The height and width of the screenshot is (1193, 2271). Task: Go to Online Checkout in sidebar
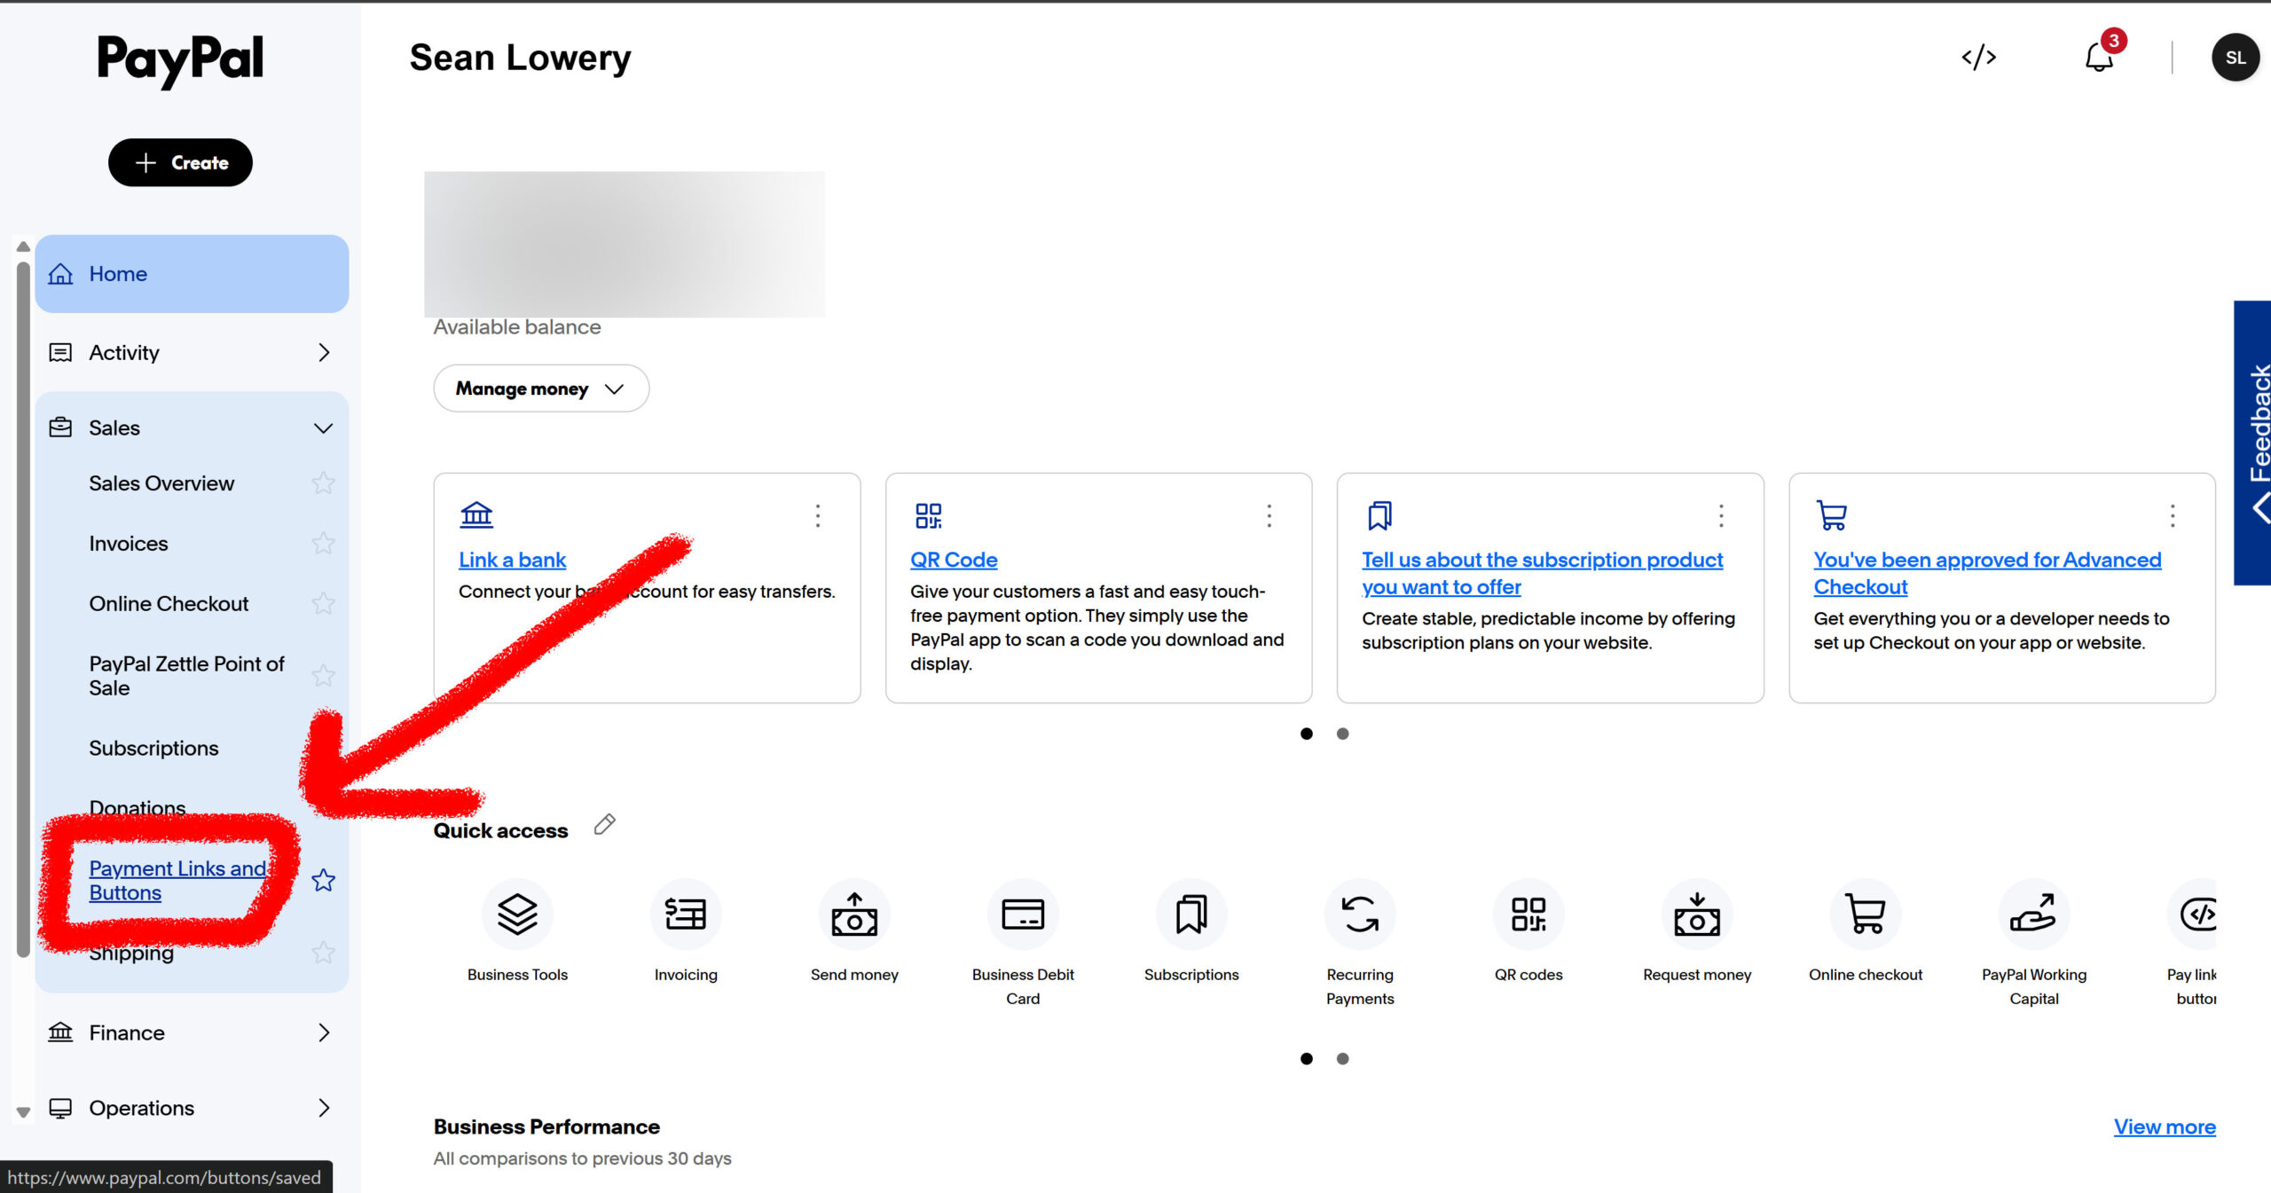coord(169,603)
